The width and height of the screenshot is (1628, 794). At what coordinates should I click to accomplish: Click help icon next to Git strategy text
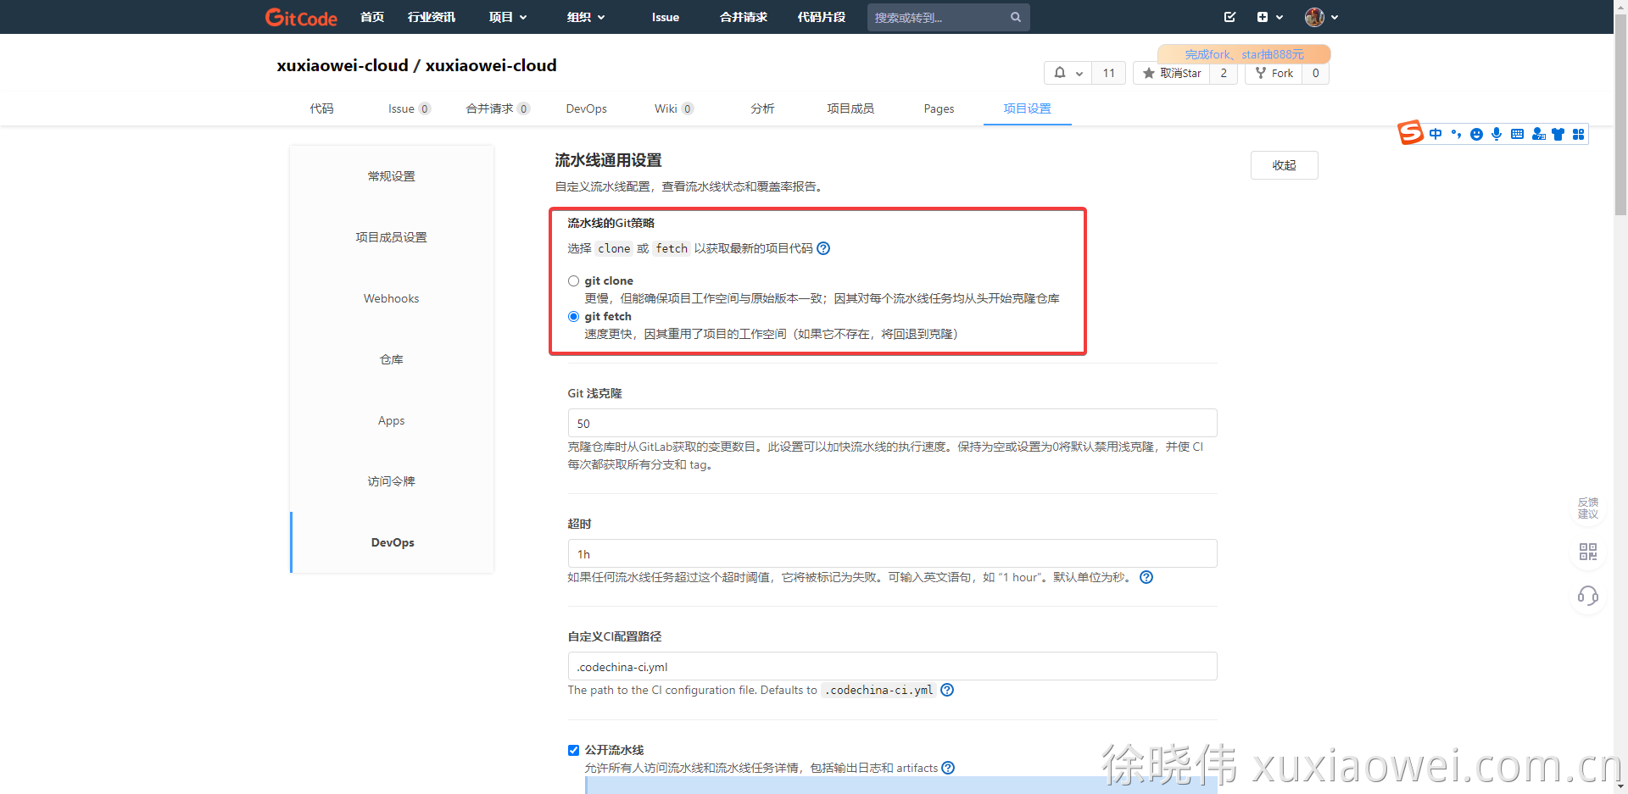coord(823,248)
